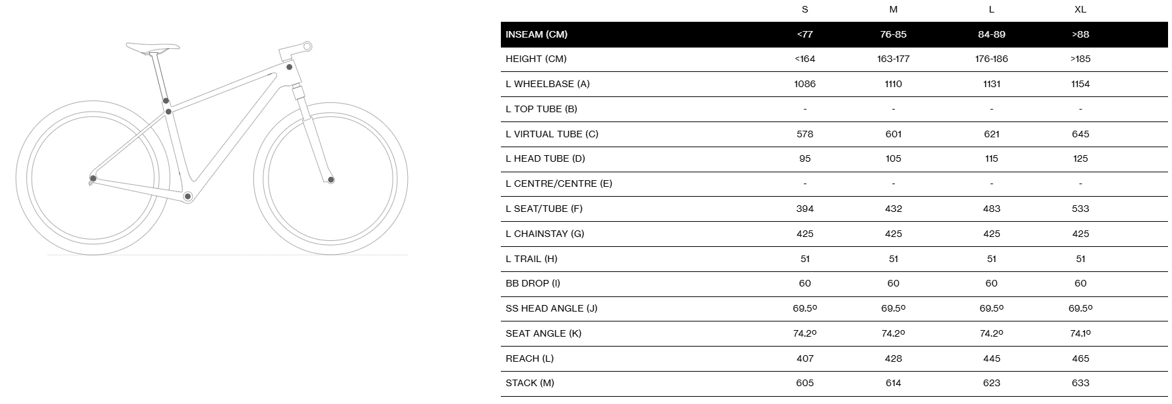Click the L WHEELBASE (A) row label
The image size is (1172, 404).
[548, 84]
